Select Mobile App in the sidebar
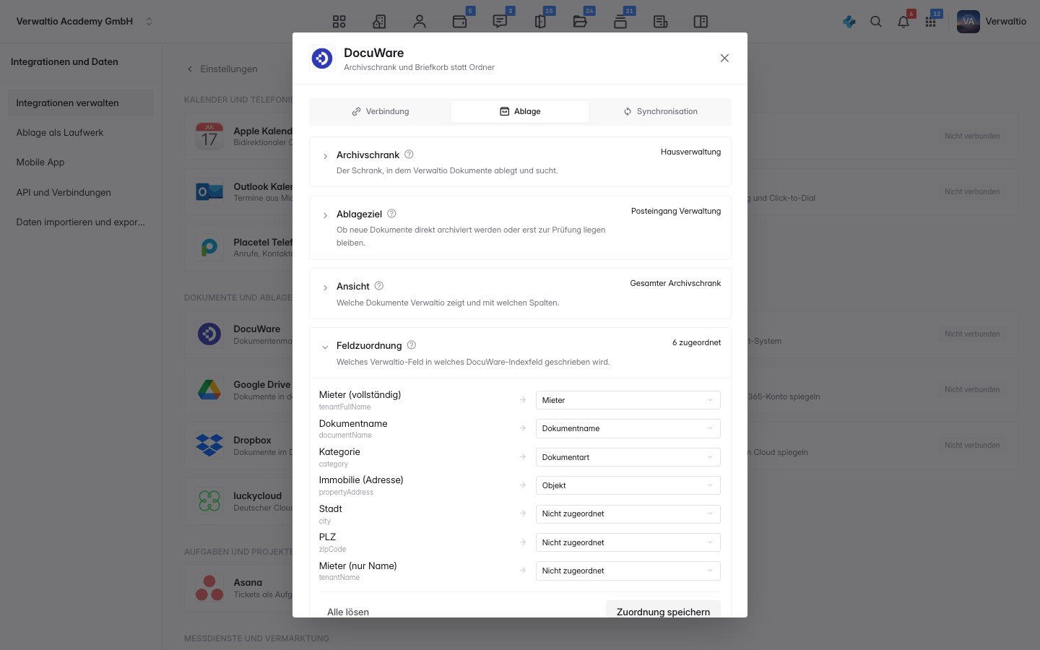This screenshot has height=650, width=1040. [81, 162]
